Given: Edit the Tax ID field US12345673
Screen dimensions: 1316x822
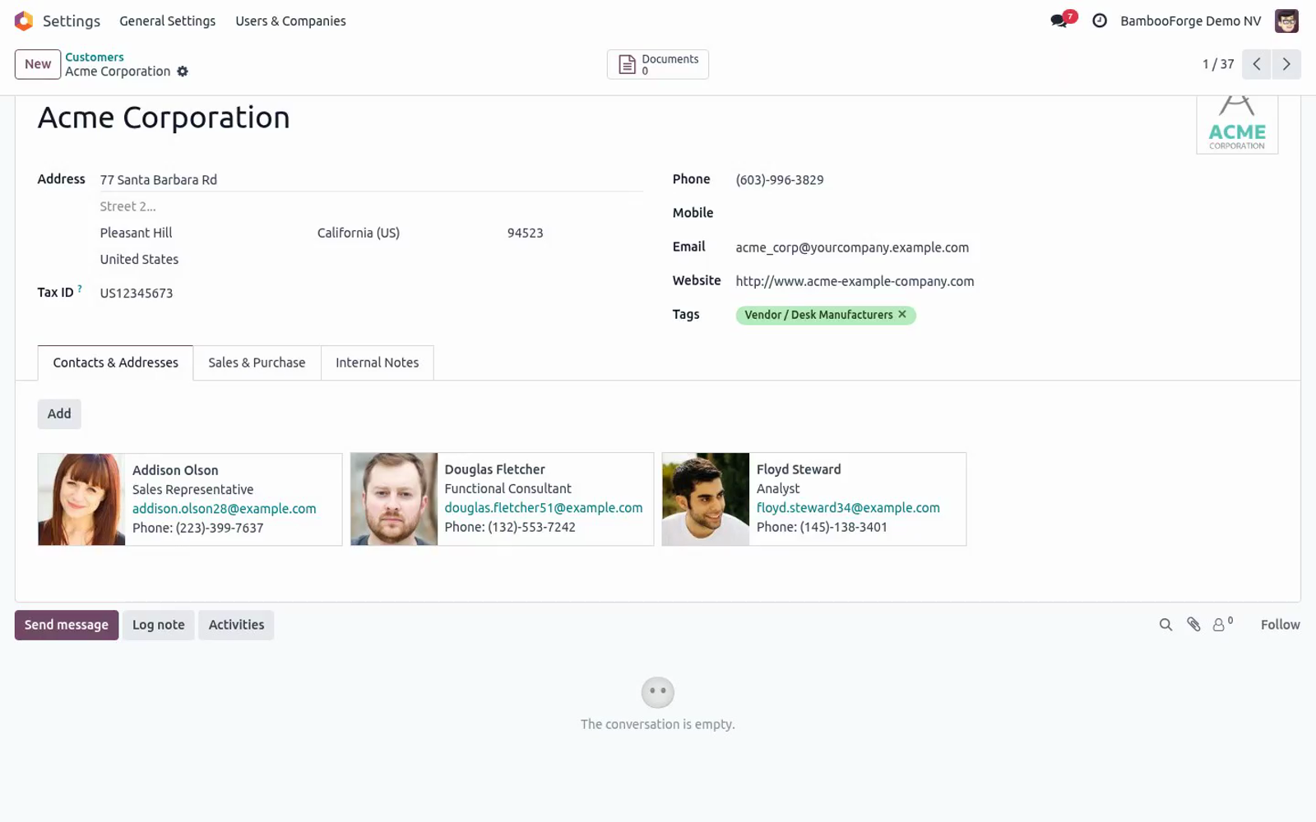Looking at the screenshot, I should point(371,293).
